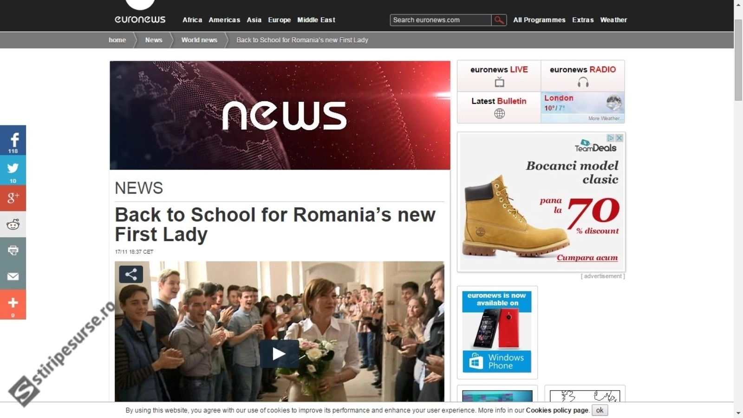This screenshot has height=418, width=743.
Task: Open All Programmes menu
Action: tap(539, 20)
